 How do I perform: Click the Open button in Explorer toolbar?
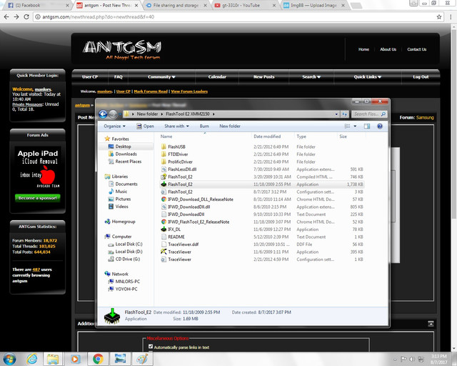(x=145, y=126)
